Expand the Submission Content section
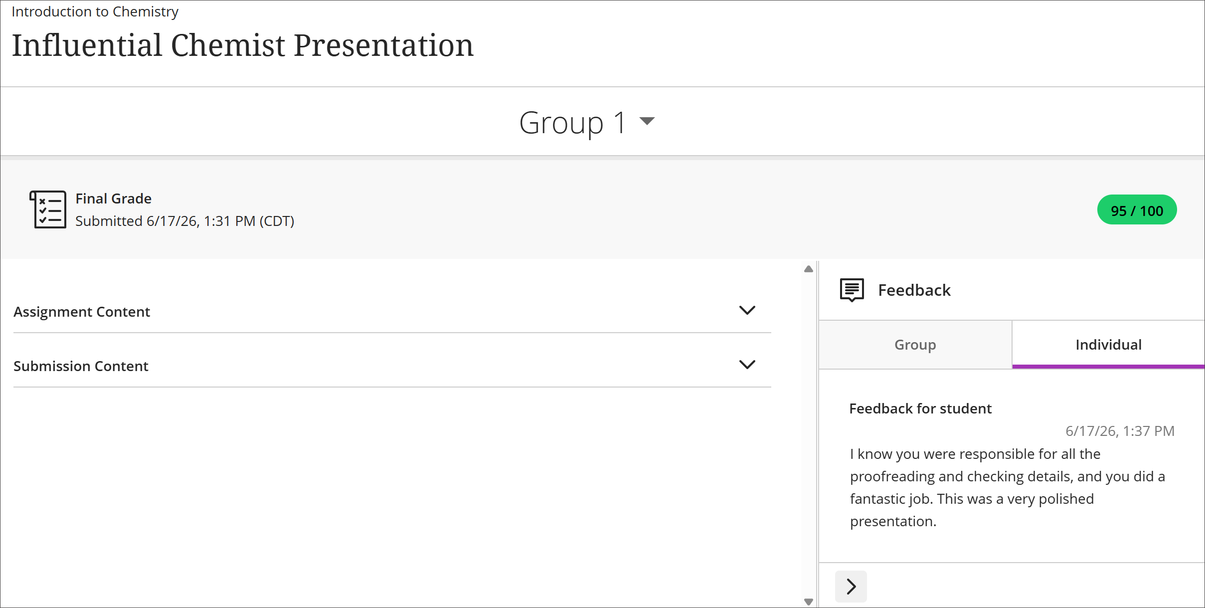 coord(747,365)
